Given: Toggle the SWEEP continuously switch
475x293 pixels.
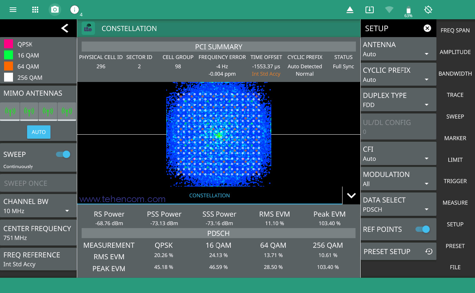Looking at the screenshot, I should 63,154.
